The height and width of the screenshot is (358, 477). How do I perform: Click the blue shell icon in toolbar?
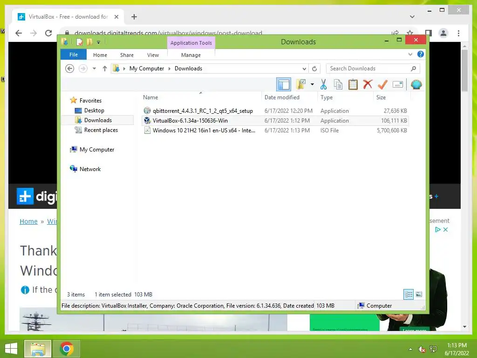(416, 84)
